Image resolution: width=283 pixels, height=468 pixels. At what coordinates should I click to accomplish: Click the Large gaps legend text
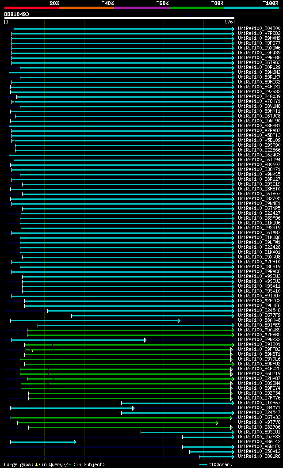pyautogui.click(x=54, y=465)
